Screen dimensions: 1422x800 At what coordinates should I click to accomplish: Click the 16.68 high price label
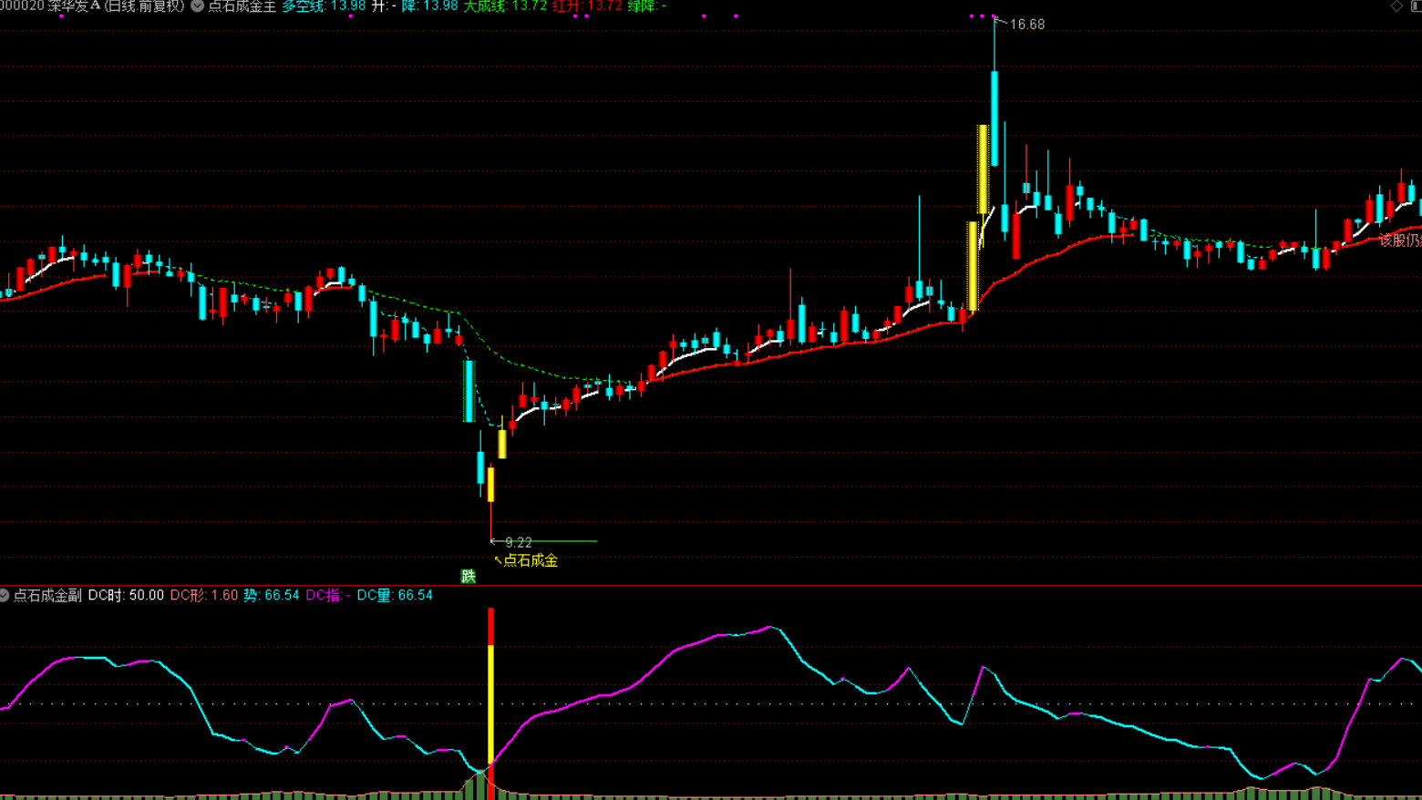[x=1027, y=25]
